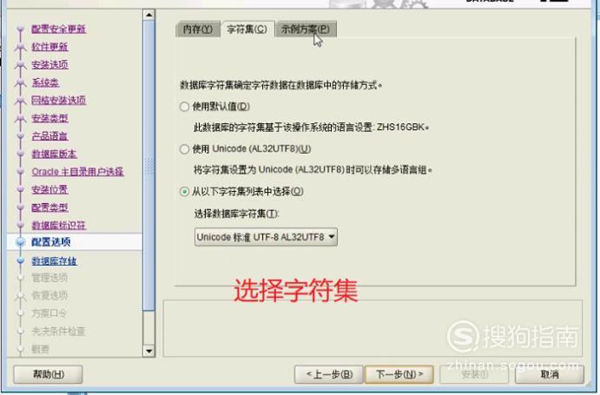Image resolution: width=600 pixels, height=395 pixels.
Task: Open the 配置安全更新 step link
Action: (x=58, y=29)
